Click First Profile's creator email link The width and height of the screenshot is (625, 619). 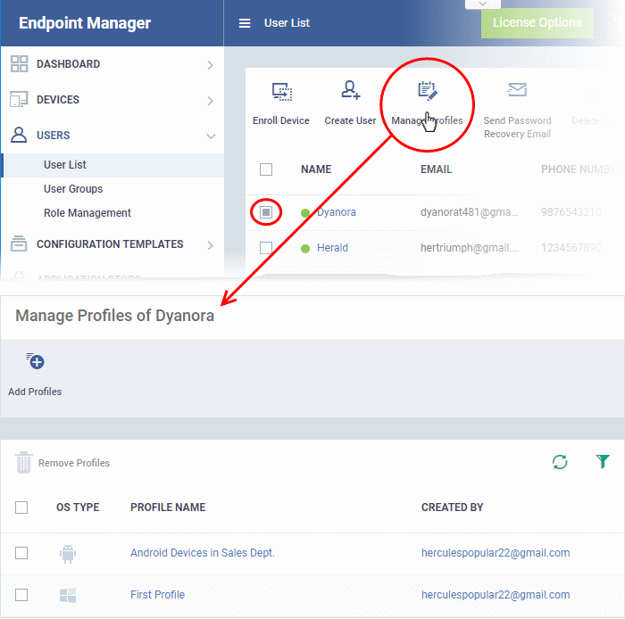point(496,595)
